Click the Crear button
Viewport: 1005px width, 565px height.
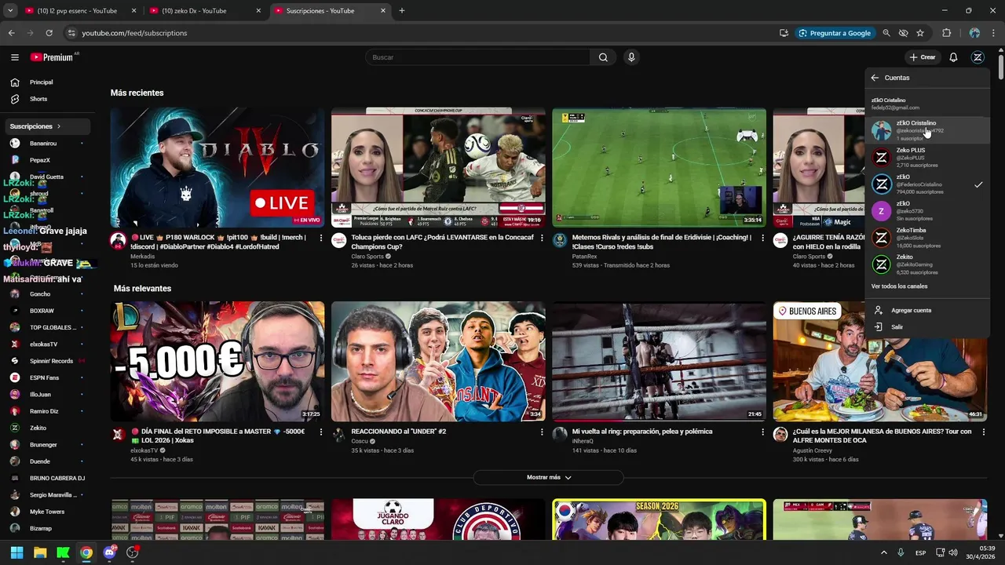click(923, 57)
